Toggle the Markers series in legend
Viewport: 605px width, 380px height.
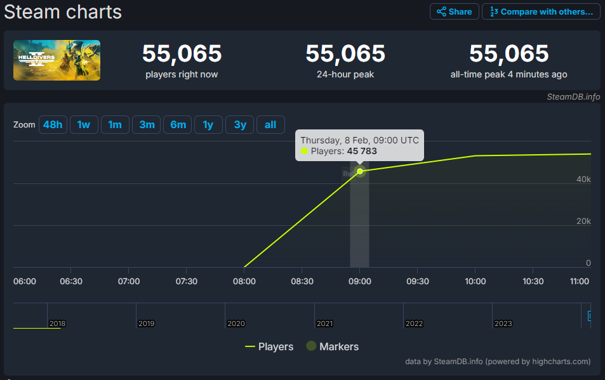click(332, 346)
